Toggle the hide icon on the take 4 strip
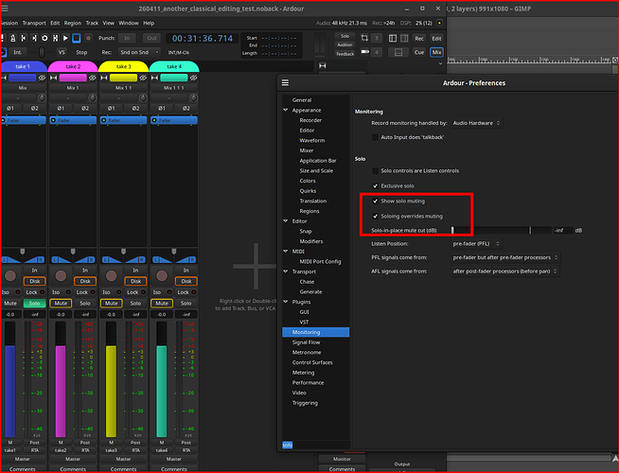This screenshot has width=619, height=473. (193, 78)
